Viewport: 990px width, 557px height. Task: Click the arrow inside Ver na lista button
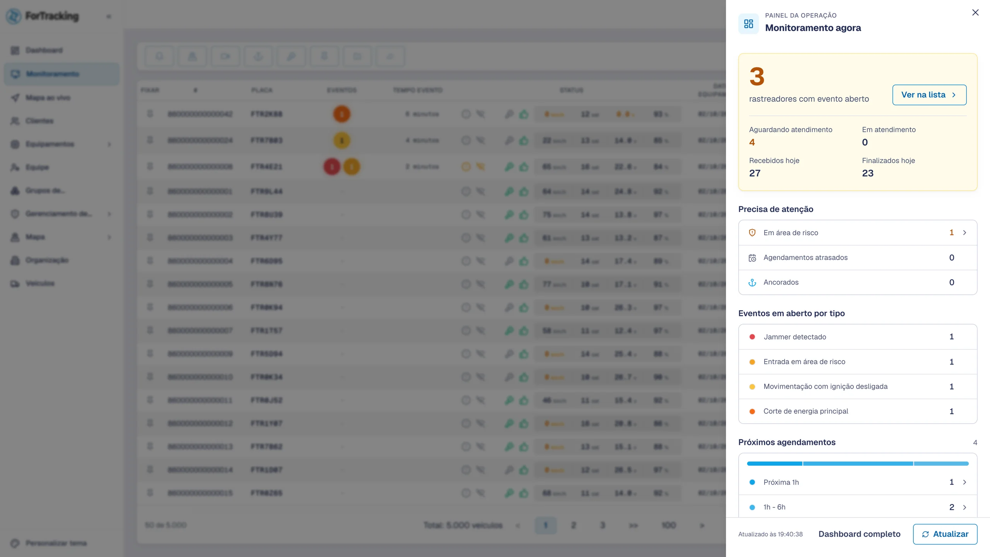point(954,95)
